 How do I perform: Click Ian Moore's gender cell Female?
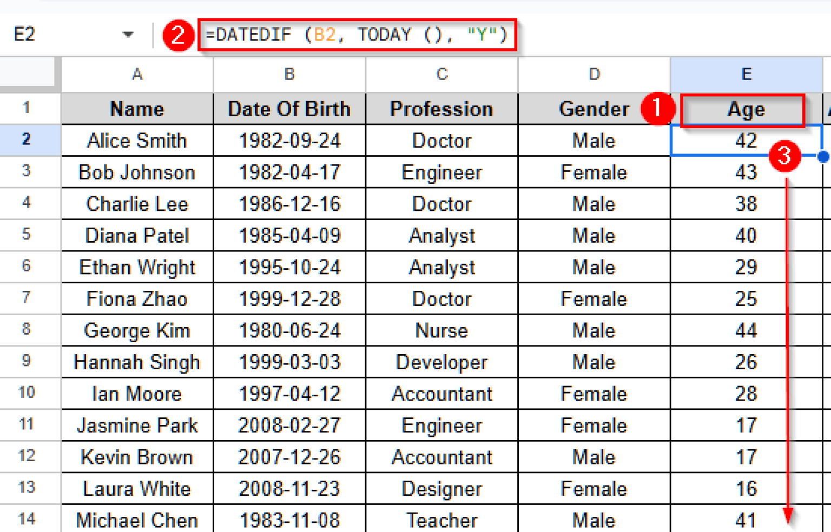pyautogui.click(x=593, y=394)
